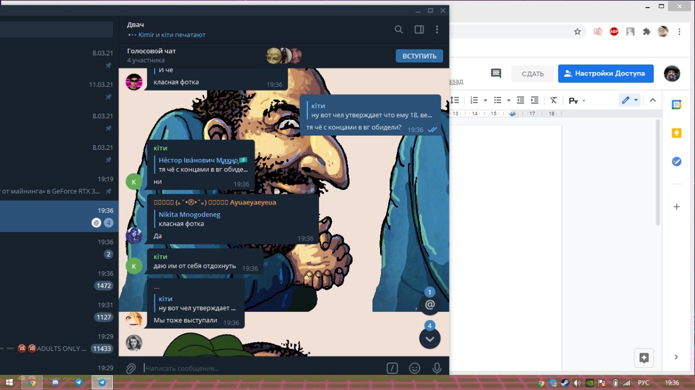The width and height of the screenshot is (695, 390).
Task: Open the Chrome profile avatar
Action: click(x=663, y=32)
